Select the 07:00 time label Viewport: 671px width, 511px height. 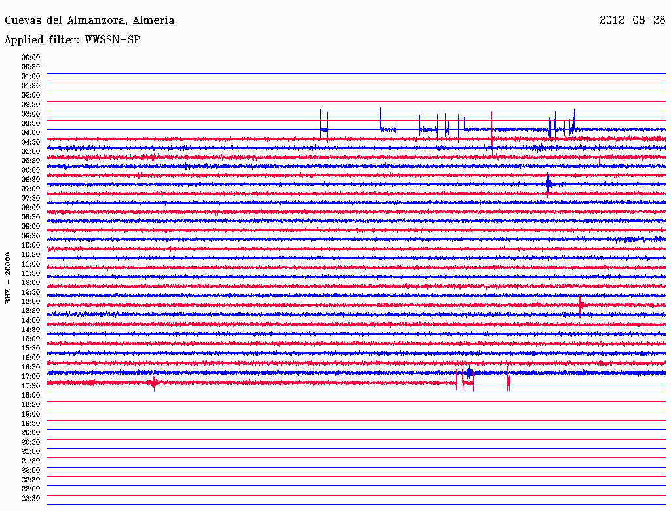click(x=31, y=189)
